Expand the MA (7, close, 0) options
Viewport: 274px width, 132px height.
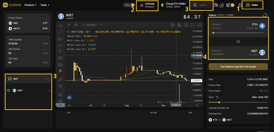[x=85, y=40]
